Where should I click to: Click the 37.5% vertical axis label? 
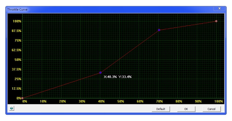pos(17,69)
